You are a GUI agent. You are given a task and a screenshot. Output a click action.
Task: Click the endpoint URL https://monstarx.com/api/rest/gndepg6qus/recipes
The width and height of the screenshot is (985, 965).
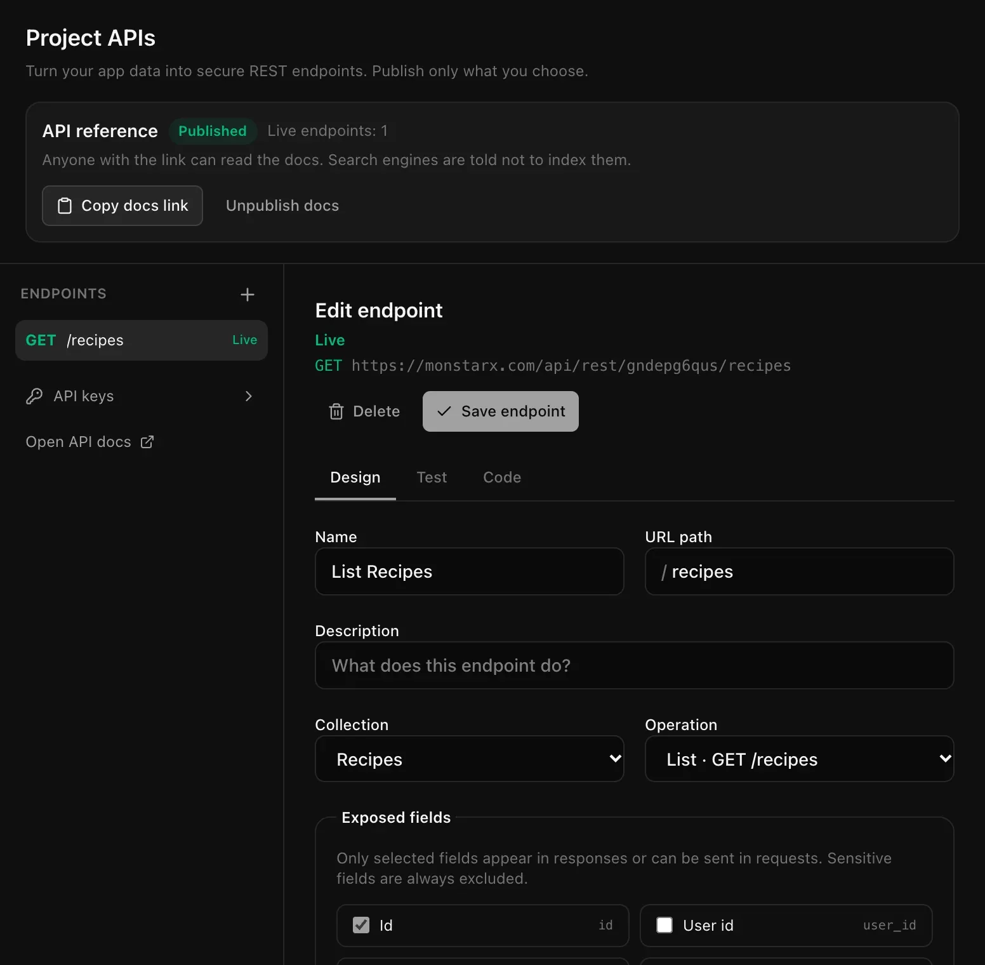tap(571, 366)
